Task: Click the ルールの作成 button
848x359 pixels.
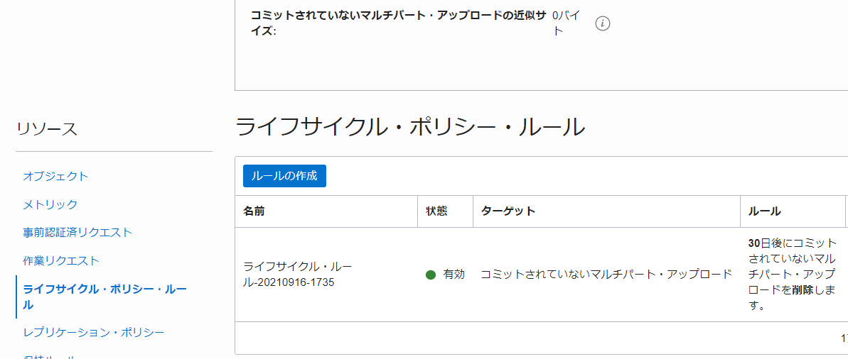Action: click(x=284, y=176)
